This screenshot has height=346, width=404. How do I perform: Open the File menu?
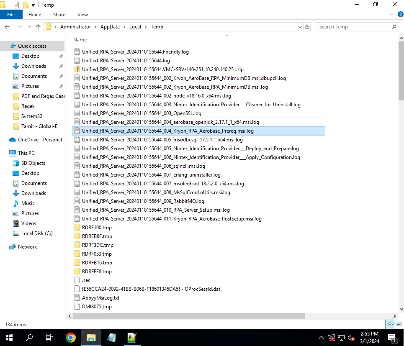(11, 15)
